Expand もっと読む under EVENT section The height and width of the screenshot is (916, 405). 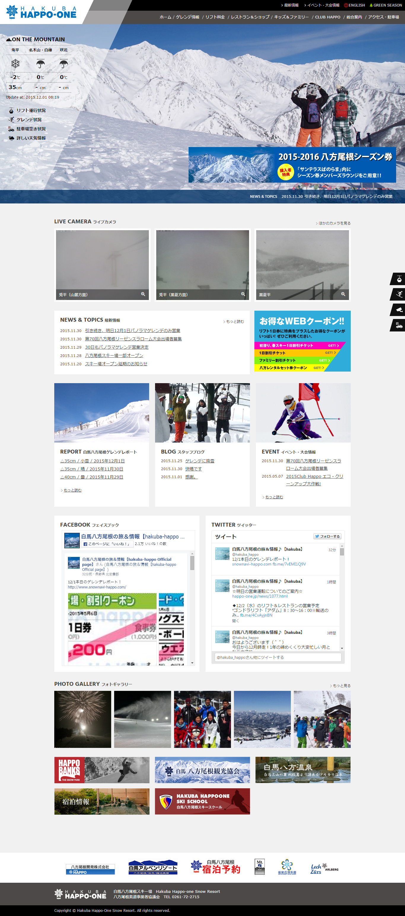[273, 497]
